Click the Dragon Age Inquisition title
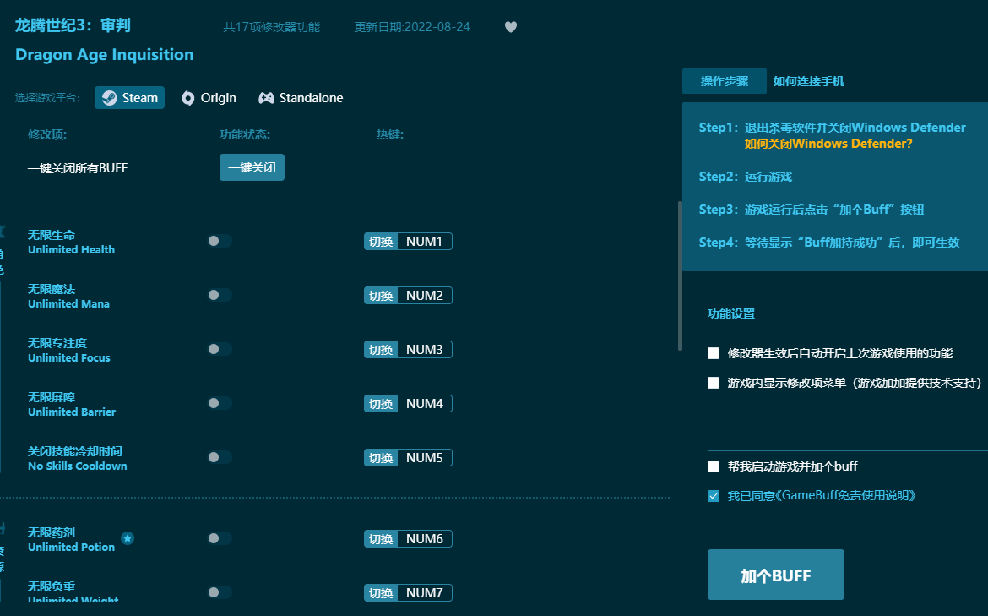Screen dimensions: 988x616 tap(105, 55)
